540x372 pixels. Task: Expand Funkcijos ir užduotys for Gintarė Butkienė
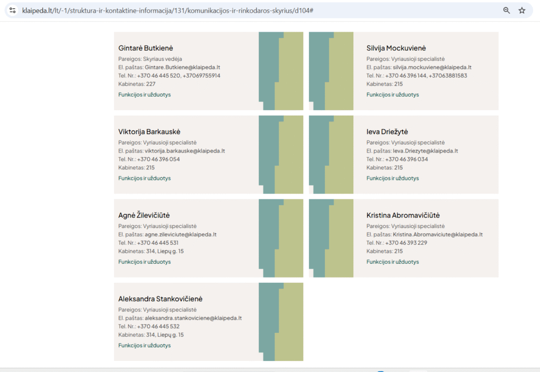click(144, 94)
